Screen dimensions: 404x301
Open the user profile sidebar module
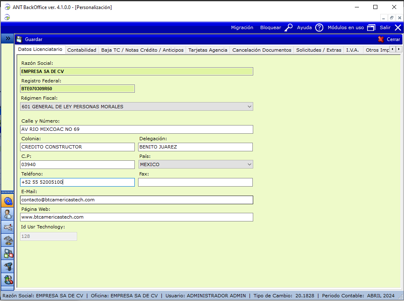(x=8, y=214)
